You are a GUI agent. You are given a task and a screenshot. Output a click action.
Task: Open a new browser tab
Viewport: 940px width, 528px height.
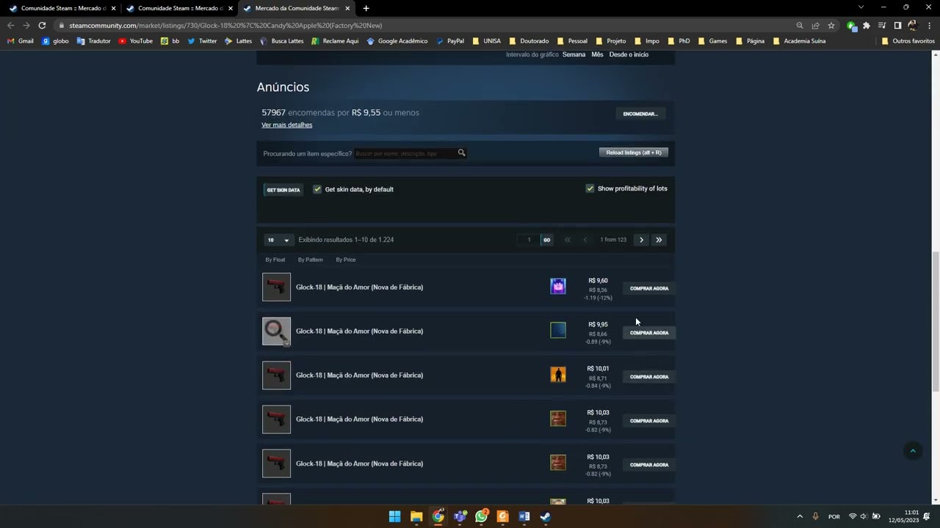[x=366, y=8]
